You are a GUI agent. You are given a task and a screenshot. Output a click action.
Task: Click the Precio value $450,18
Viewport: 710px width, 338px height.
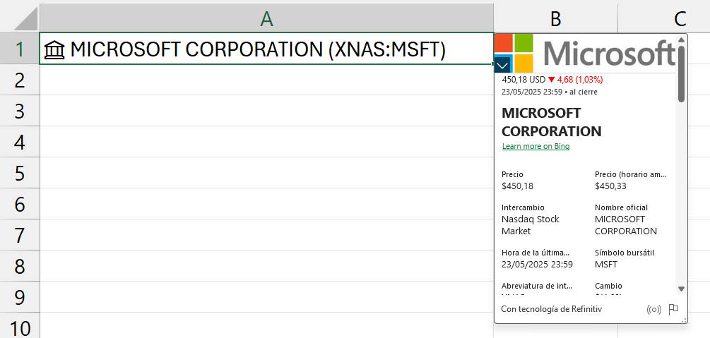(x=518, y=186)
